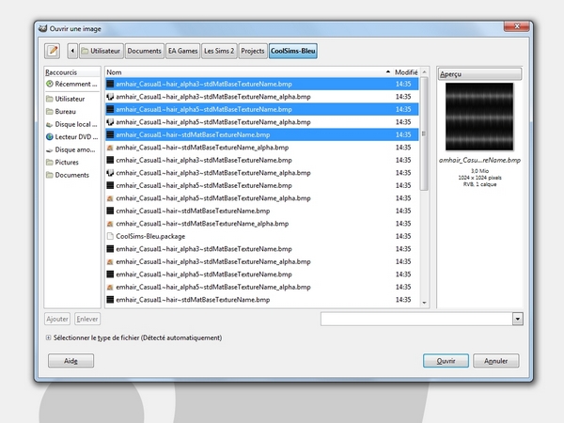Click file icon of CoolSims-Bleu.package
This screenshot has height=423, width=564.
point(110,236)
